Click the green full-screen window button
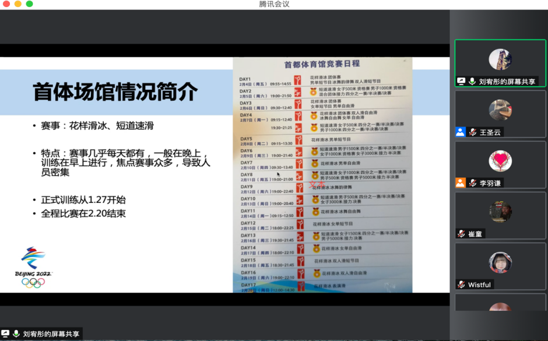The width and height of the screenshot is (548, 341). [x=29, y=4]
